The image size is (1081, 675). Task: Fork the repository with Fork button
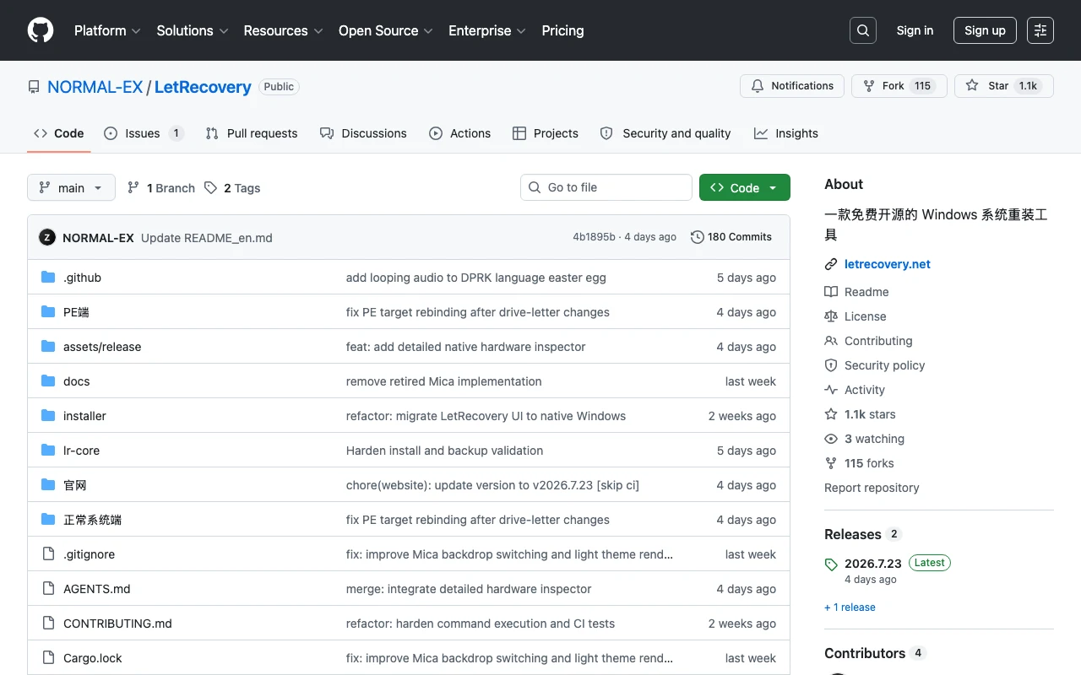pos(899,86)
